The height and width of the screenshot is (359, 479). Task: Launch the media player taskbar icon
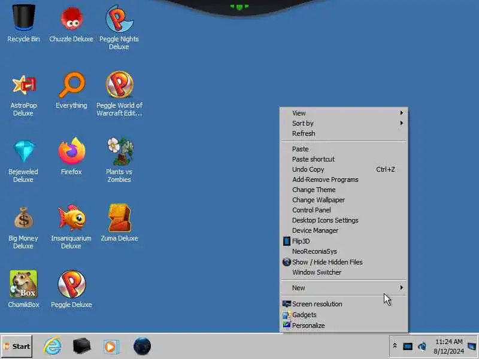111,346
